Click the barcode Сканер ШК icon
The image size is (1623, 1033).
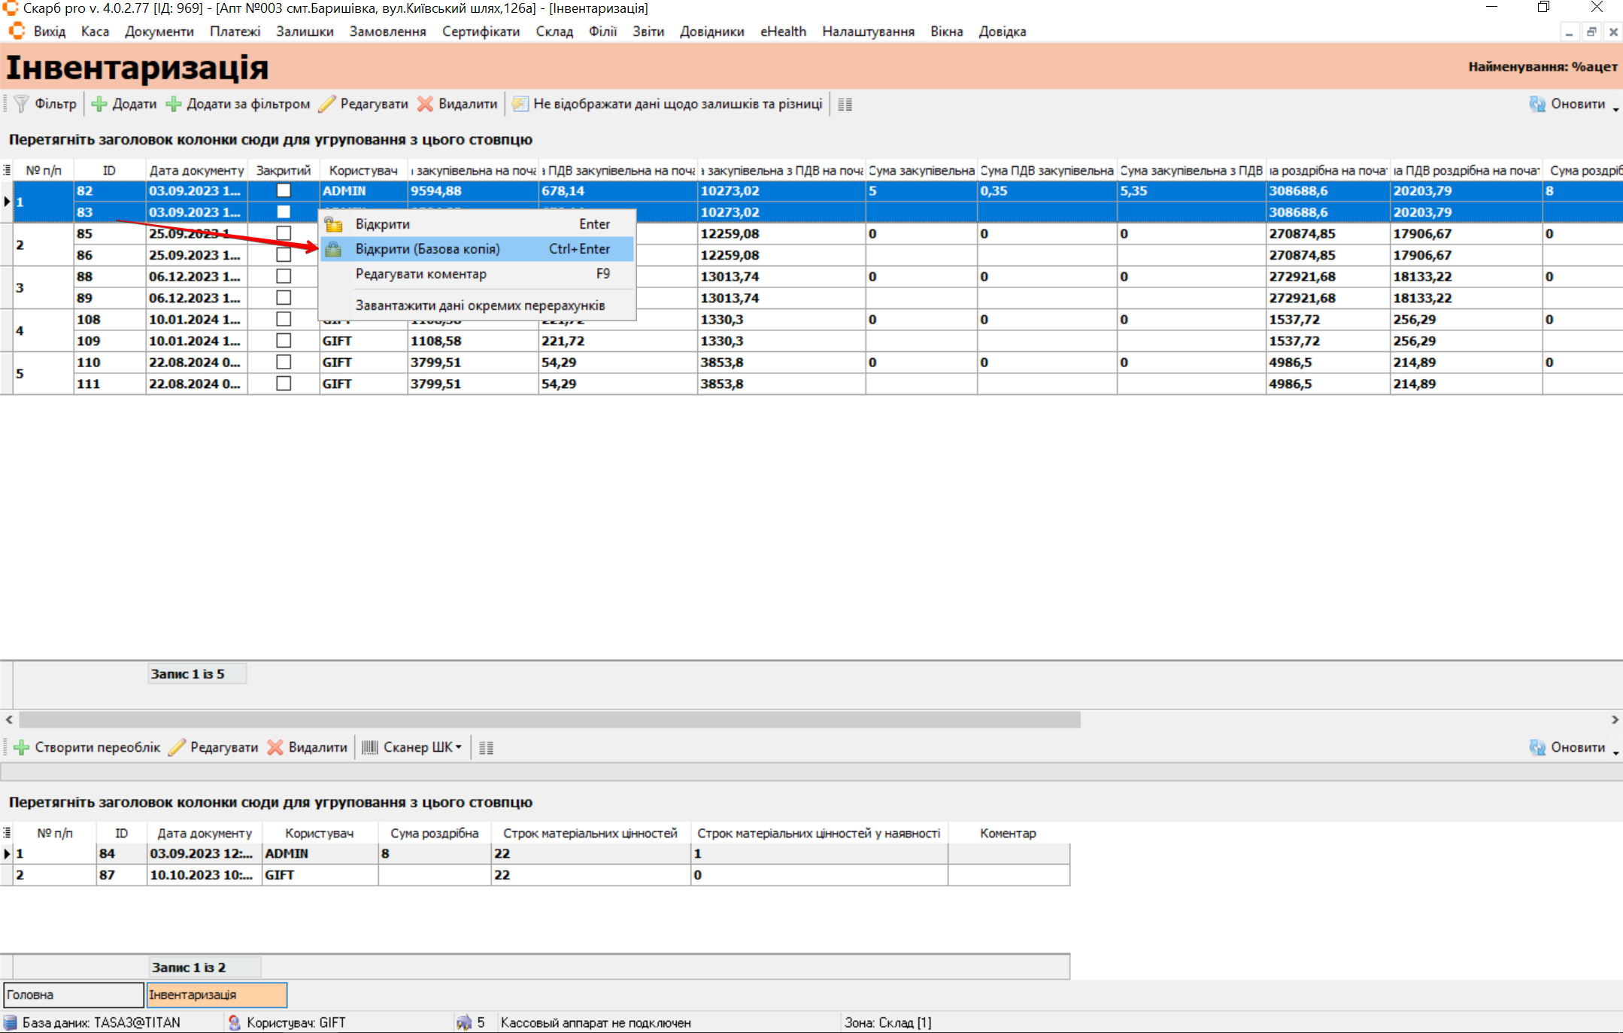(369, 747)
